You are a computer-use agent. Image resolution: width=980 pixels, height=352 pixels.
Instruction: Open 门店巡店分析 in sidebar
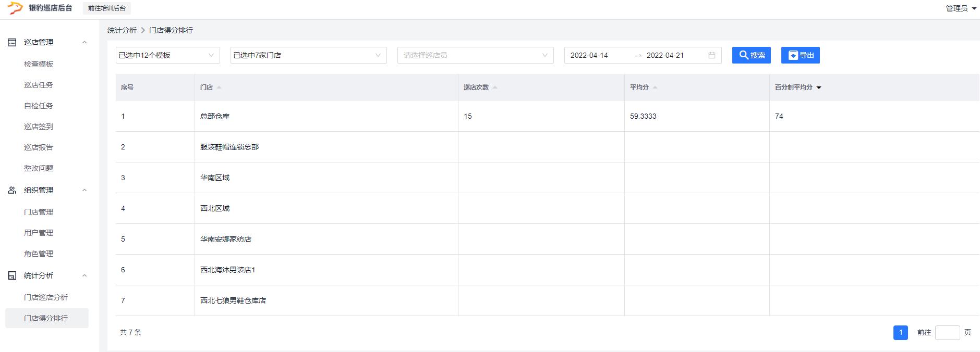(46, 297)
